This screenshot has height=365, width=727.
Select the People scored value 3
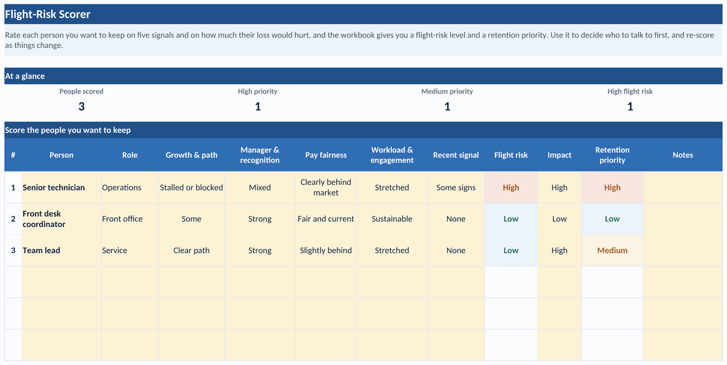[x=81, y=107]
